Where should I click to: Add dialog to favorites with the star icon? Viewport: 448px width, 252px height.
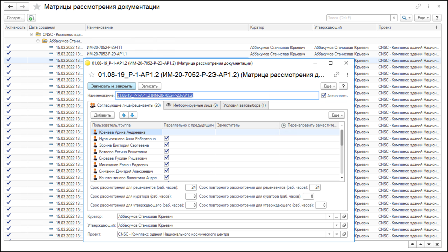click(x=92, y=75)
